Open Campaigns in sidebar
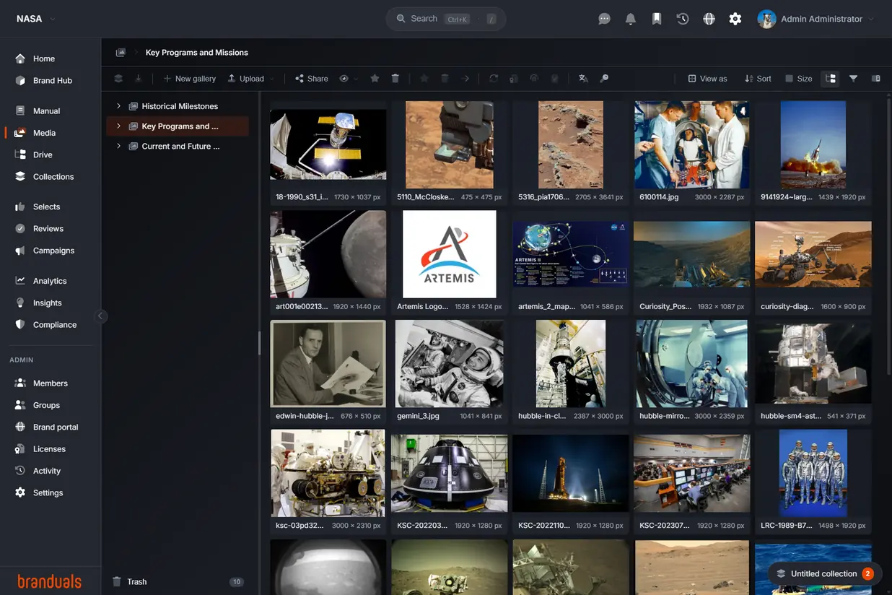 pyautogui.click(x=53, y=251)
